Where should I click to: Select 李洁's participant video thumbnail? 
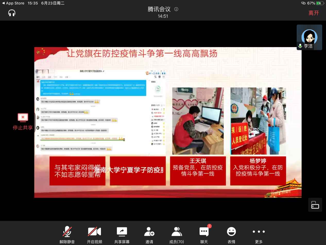click(x=309, y=37)
